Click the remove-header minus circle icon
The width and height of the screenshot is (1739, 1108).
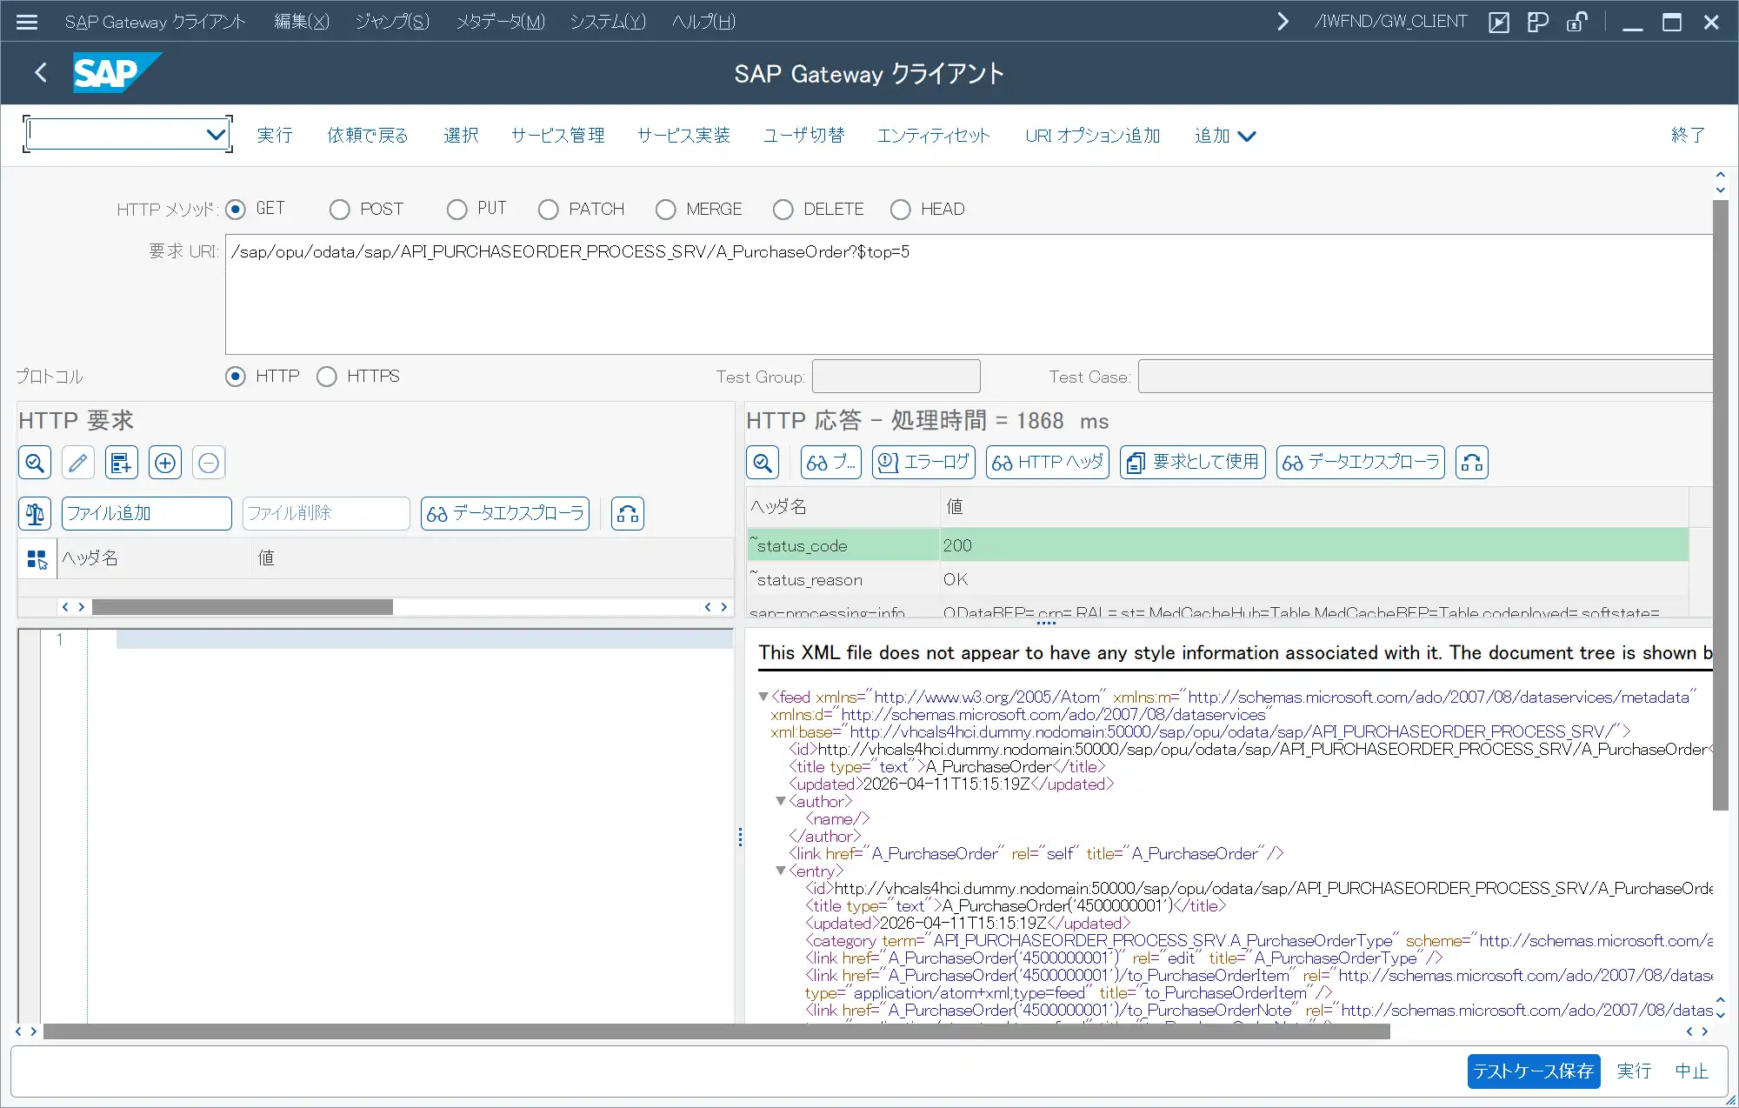click(x=209, y=463)
